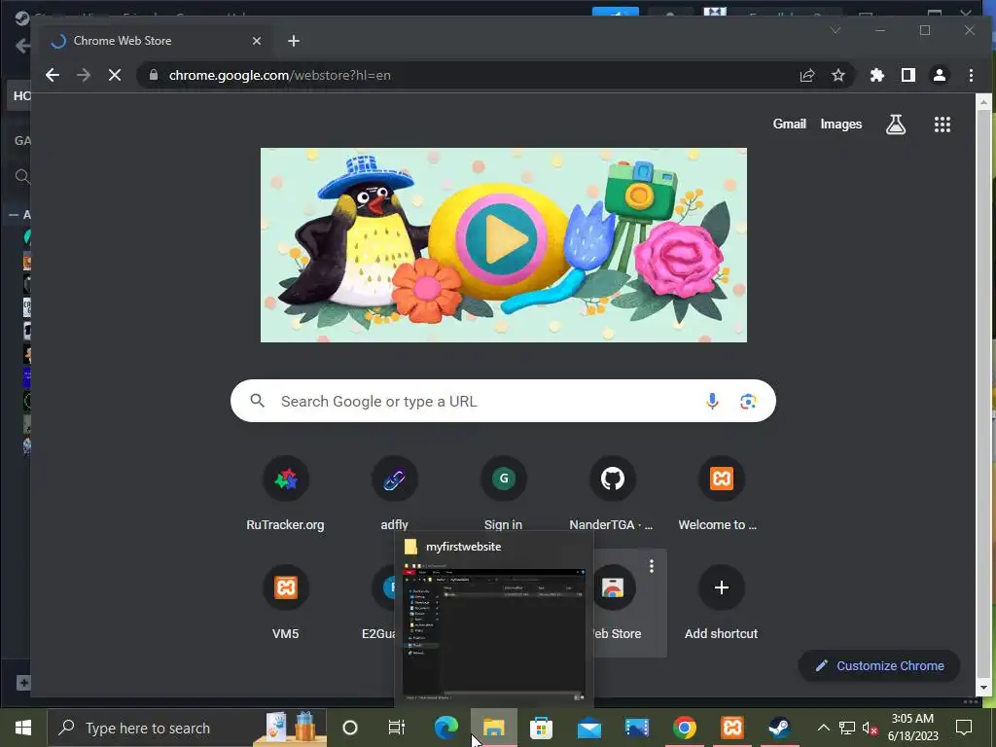Open the Chrome profile avatar icon
Image resolution: width=996 pixels, height=747 pixels.
click(940, 75)
